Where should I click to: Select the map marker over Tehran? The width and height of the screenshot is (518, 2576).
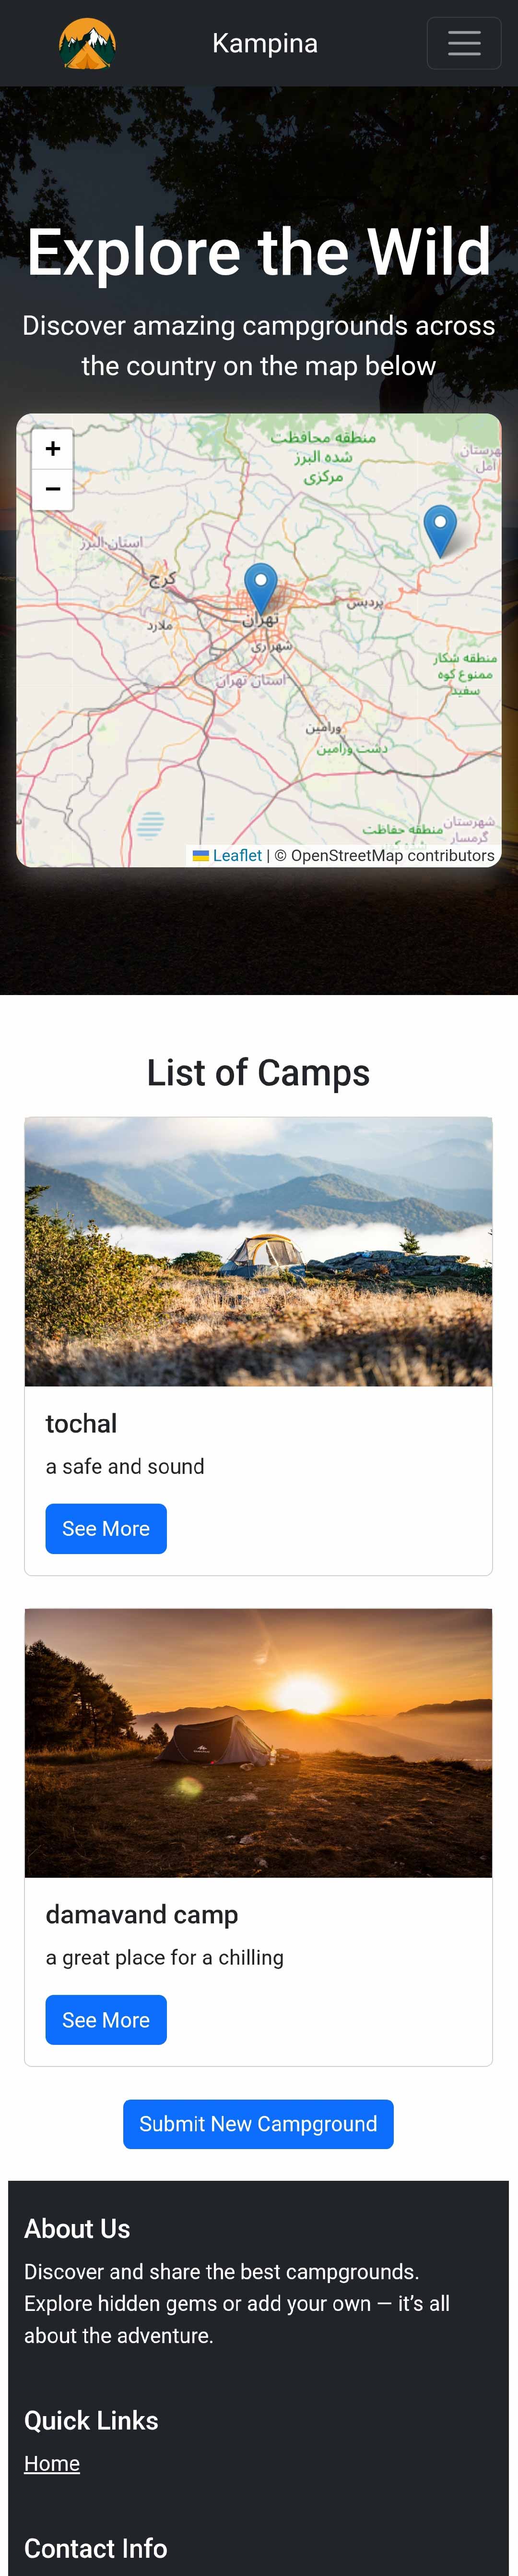260,587
